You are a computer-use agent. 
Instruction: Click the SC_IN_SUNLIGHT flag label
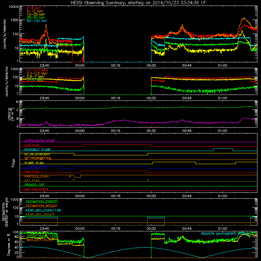point(37,154)
